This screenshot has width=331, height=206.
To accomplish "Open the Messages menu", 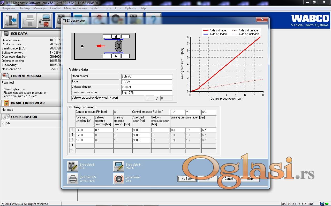I will point(40,8).
